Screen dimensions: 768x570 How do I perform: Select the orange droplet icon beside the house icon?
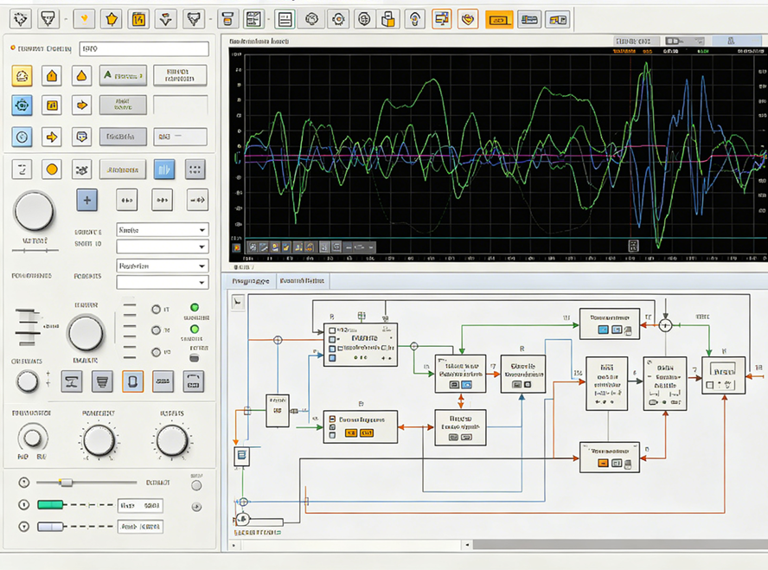(82, 76)
